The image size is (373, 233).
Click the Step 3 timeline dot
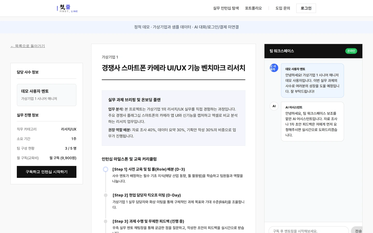(x=106, y=221)
